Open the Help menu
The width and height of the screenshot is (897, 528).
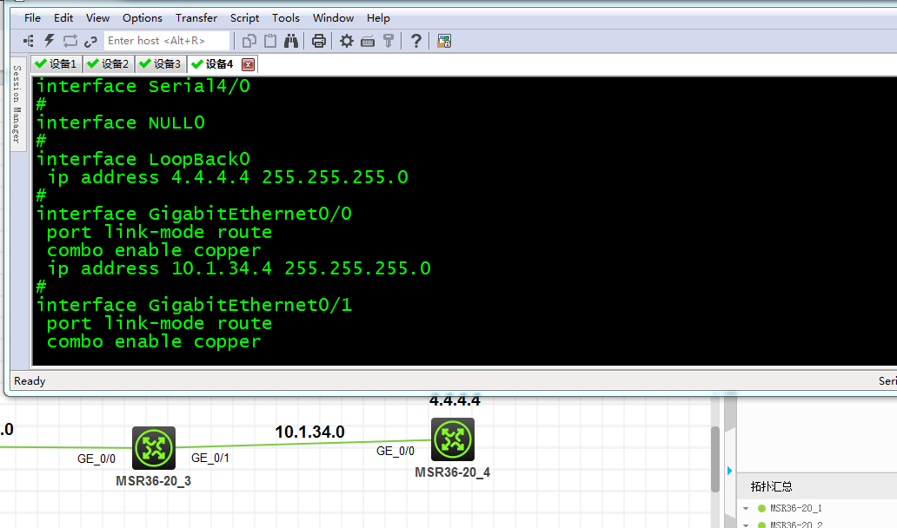click(x=378, y=17)
